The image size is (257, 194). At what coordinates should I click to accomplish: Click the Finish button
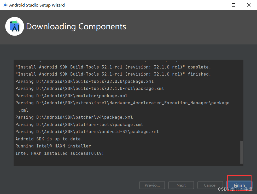pyautogui.click(x=239, y=185)
